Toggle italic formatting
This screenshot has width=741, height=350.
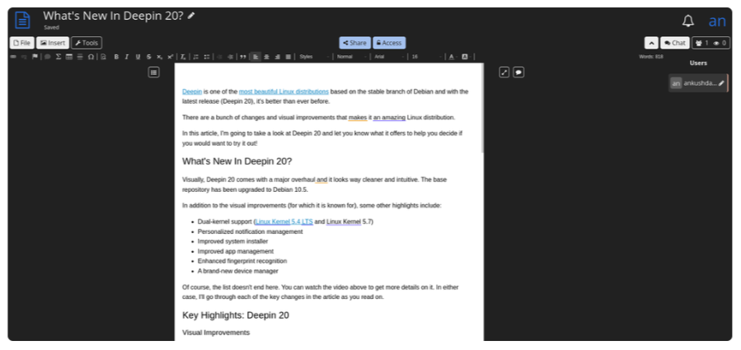pyautogui.click(x=127, y=57)
